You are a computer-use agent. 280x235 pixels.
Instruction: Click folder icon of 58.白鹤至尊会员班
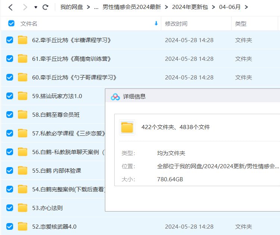coord(22,115)
